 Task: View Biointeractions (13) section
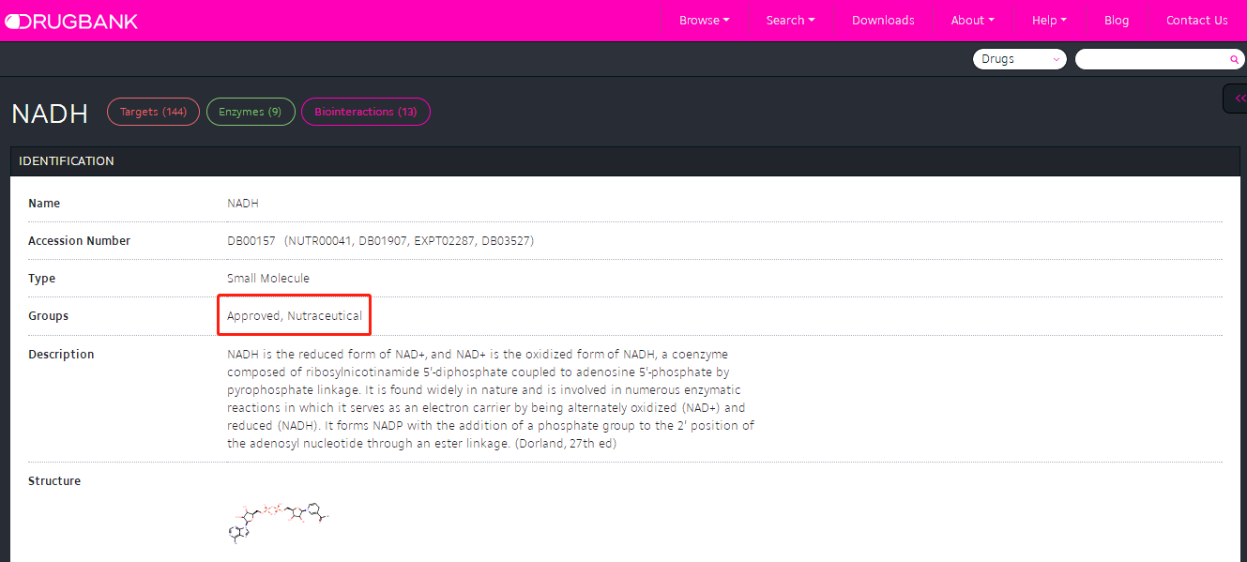[x=365, y=112]
